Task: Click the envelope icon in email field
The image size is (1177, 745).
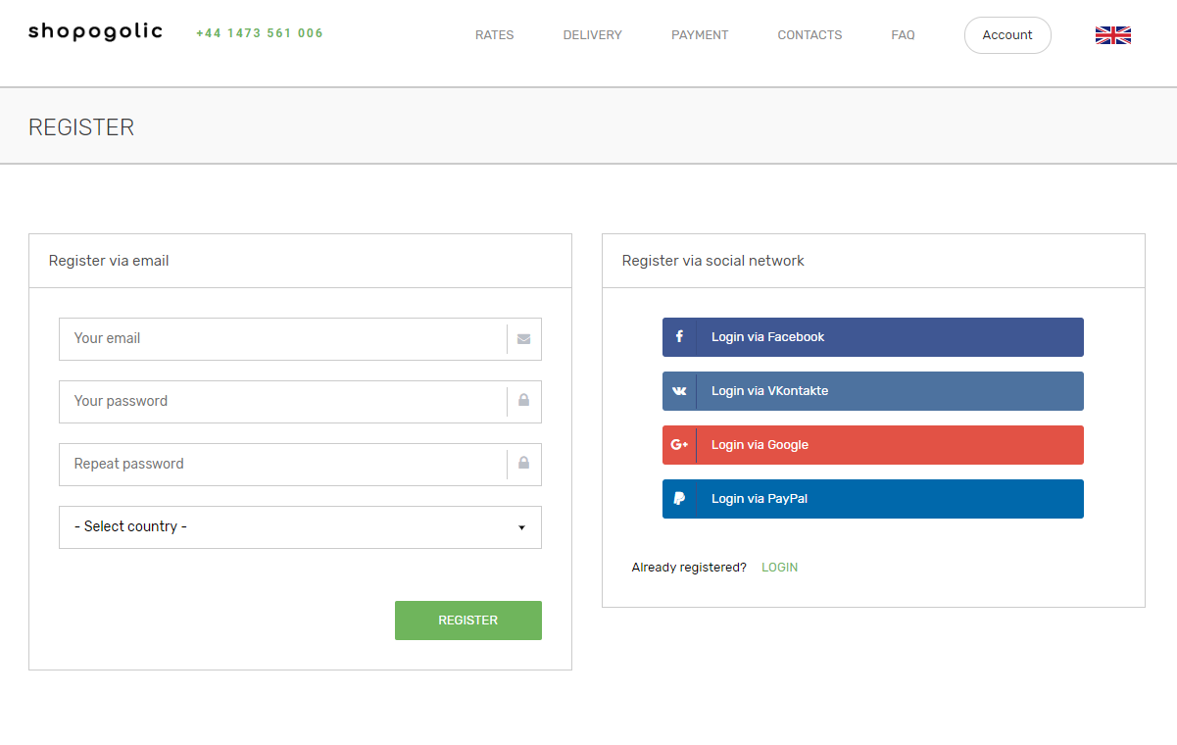Action: click(523, 338)
